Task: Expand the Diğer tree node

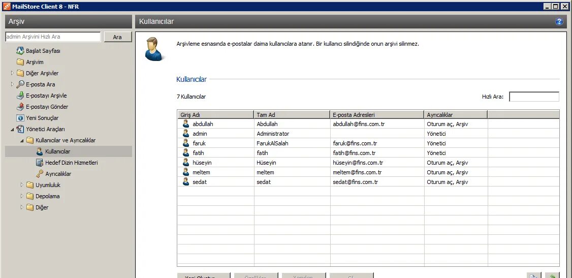Action: [x=22, y=207]
